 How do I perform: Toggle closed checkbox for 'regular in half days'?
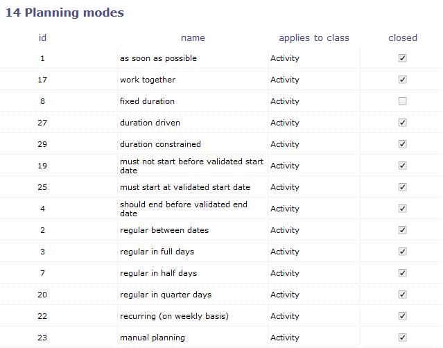402,273
